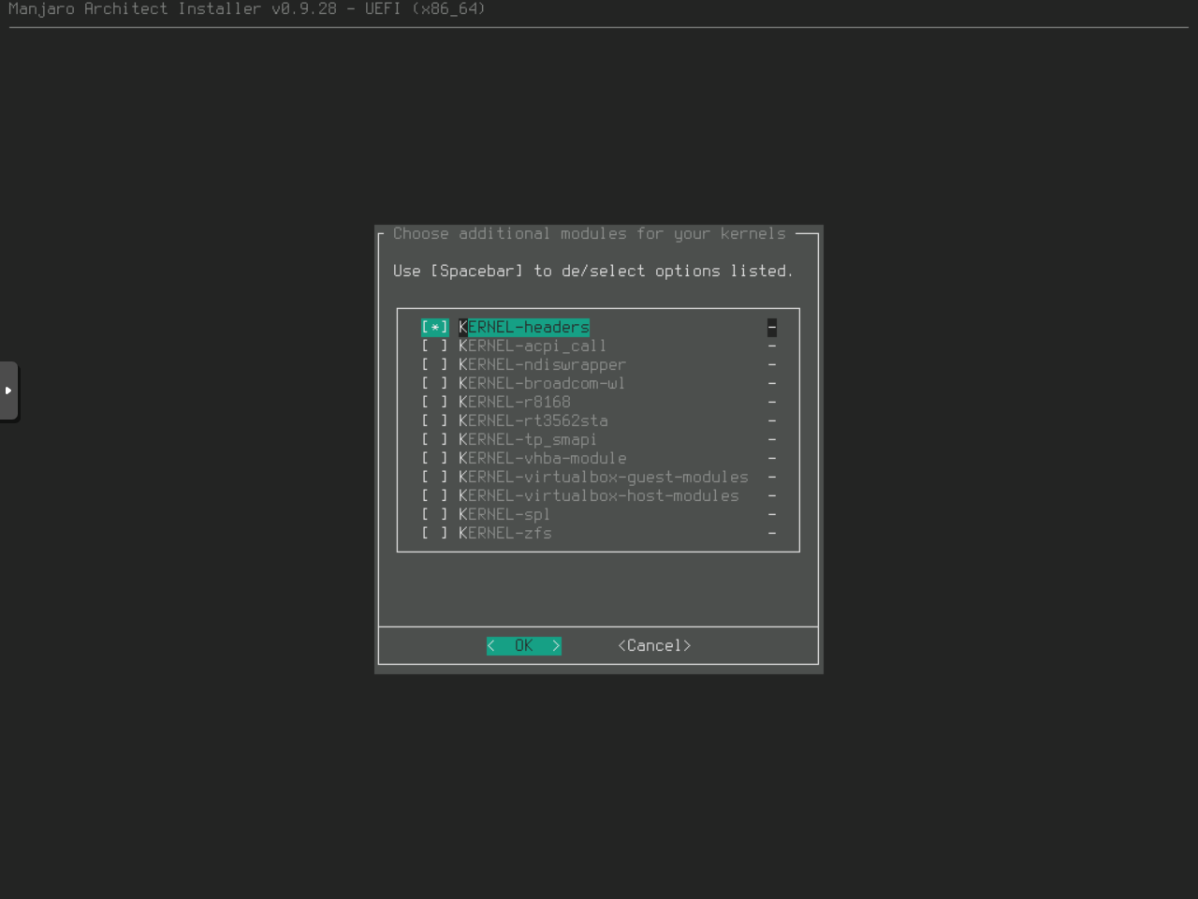Screen dimensions: 1198x899
Task: Click the dash beside KERNEL-zfs
Action: click(x=772, y=534)
